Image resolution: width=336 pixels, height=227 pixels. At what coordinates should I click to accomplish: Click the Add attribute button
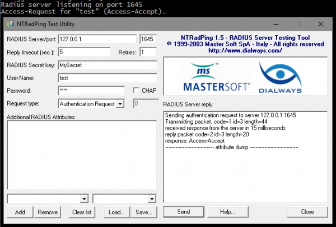tap(20, 212)
